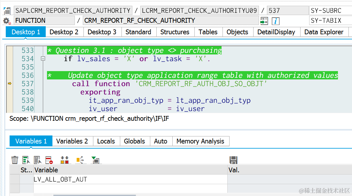The image size is (352, 196).
Task: Click the line number field showing 537
Action: point(288,11)
